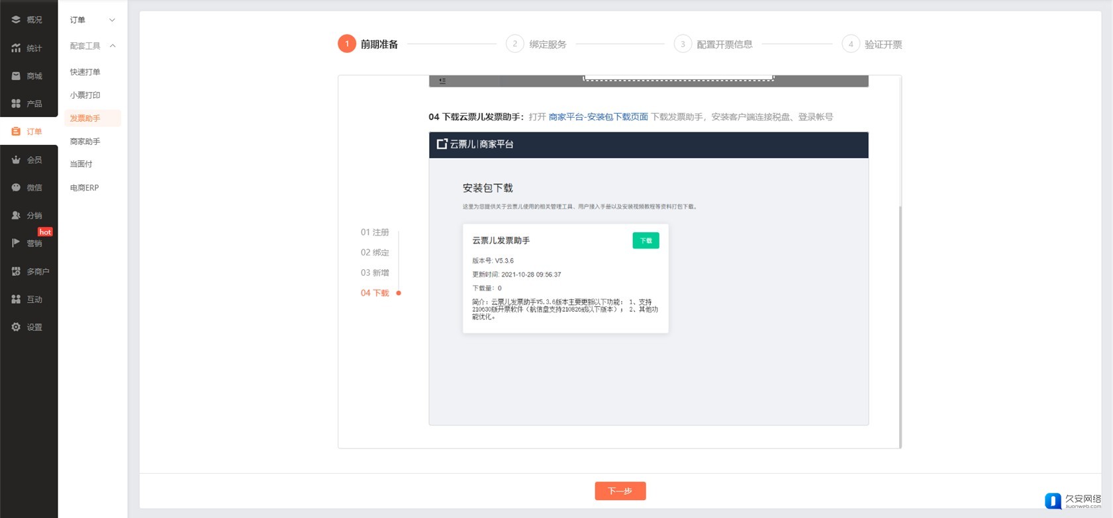Click the tutorial panel vertical scrollbar

click(x=899, y=324)
